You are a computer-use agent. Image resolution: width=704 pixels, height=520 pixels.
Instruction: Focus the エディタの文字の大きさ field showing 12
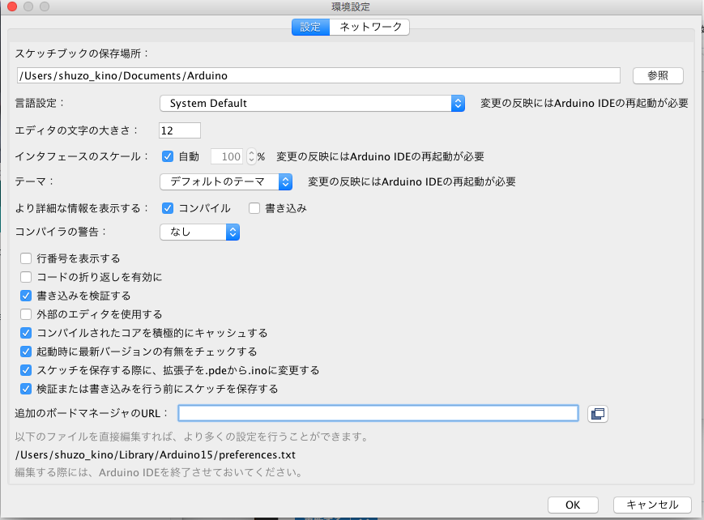tap(180, 130)
